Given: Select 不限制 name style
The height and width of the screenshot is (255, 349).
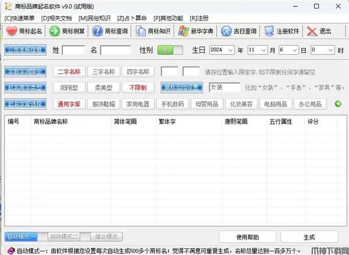Looking at the screenshot, I should [138, 88].
